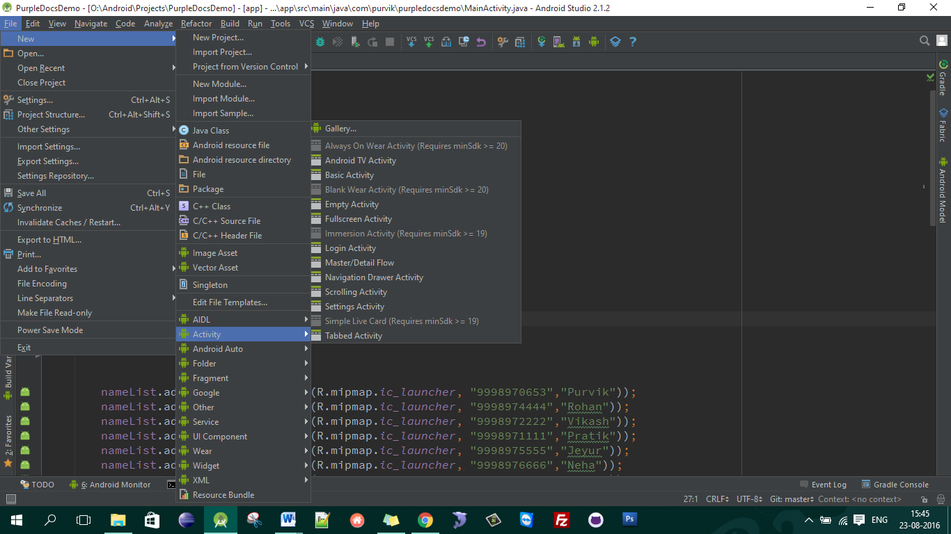Open Microsoft Word from the taskbar
Image resolution: width=951 pixels, height=534 pixels.
(x=289, y=519)
